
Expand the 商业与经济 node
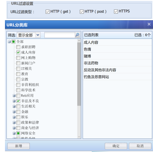[x=14, y=128]
